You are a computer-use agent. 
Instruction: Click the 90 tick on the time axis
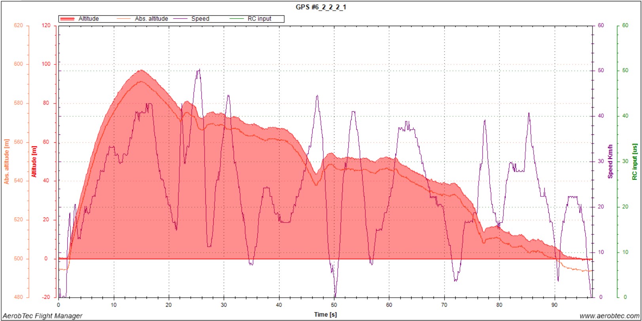[554, 305]
